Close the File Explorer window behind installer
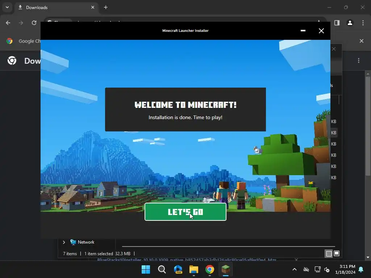The width and height of the screenshot is (371, 278). (x=334, y=49)
